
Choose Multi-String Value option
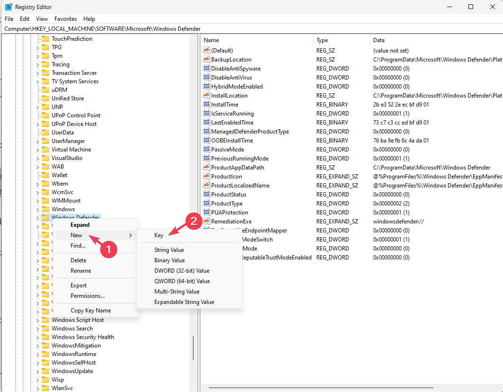[189, 292]
